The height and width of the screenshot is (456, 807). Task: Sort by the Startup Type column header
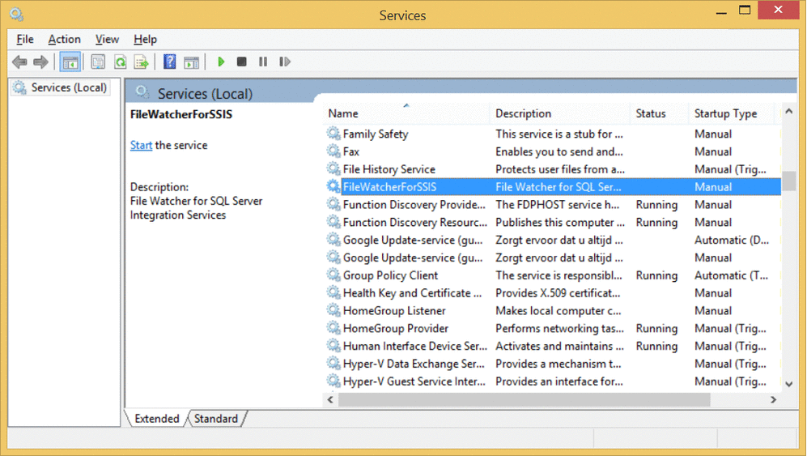coord(732,113)
